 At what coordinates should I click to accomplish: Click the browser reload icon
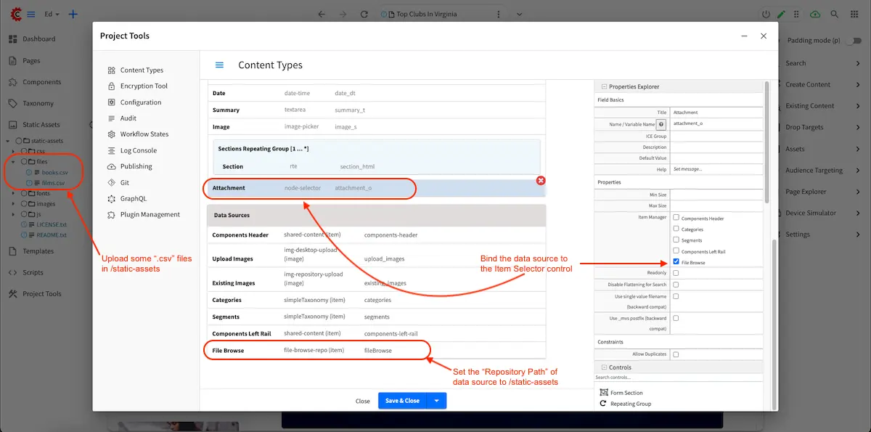(x=364, y=14)
